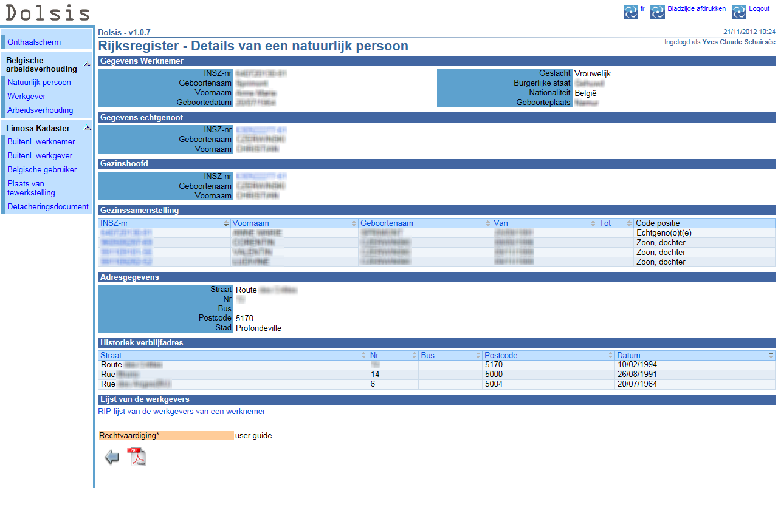Click house number 14 in address history
This screenshot has height=519, width=778.
(x=375, y=375)
